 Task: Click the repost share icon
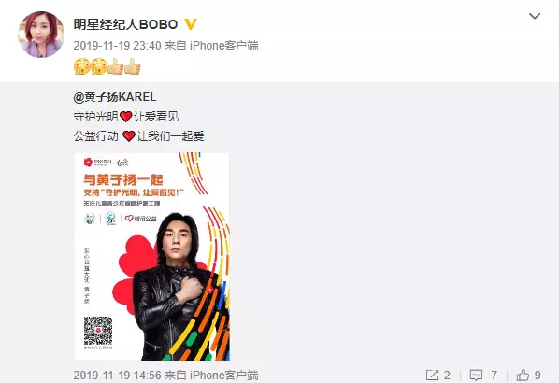432,375
